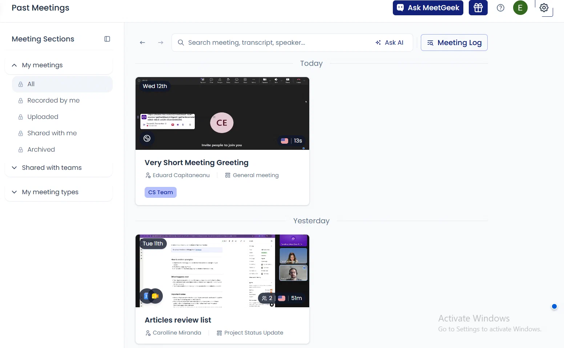564x348 pixels.
Task: Select the All meetings filter
Action: coord(62,84)
